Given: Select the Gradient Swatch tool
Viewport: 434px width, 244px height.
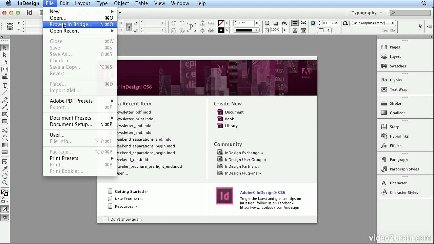Looking at the screenshot, I should point(5,145).
